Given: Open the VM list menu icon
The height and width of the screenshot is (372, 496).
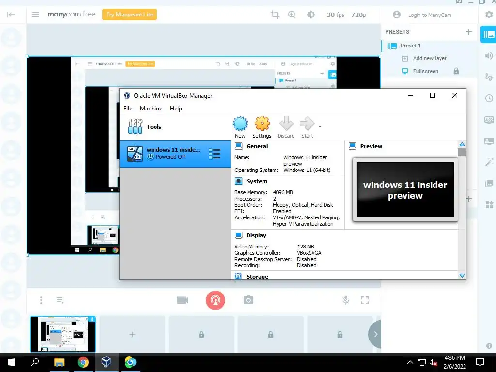Looking at the screenshot, I should click(215, 154).
